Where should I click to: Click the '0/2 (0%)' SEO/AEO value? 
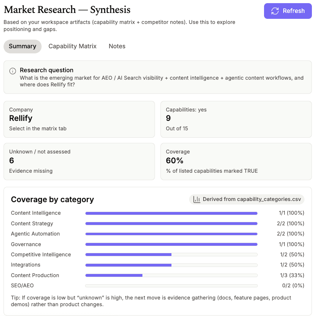(293, 286)
